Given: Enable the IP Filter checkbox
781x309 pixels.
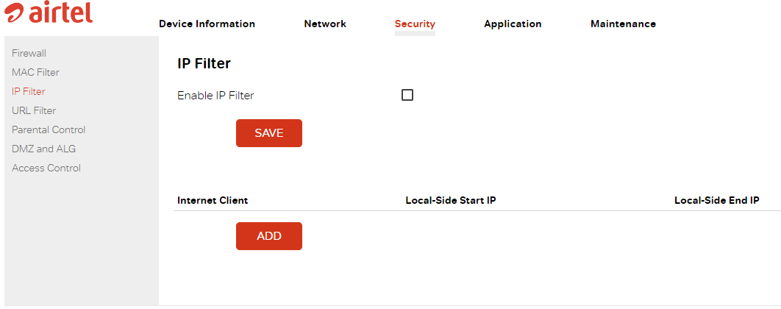Looking at the screenshot, I should pos(407,95).
